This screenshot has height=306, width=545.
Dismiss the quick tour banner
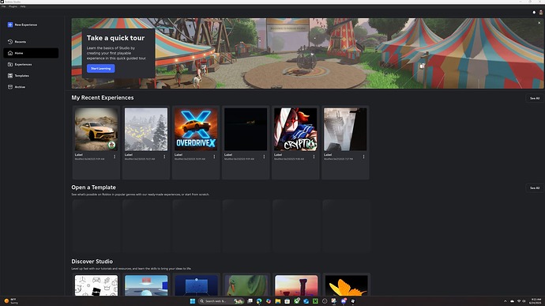(x=539, y=23)
